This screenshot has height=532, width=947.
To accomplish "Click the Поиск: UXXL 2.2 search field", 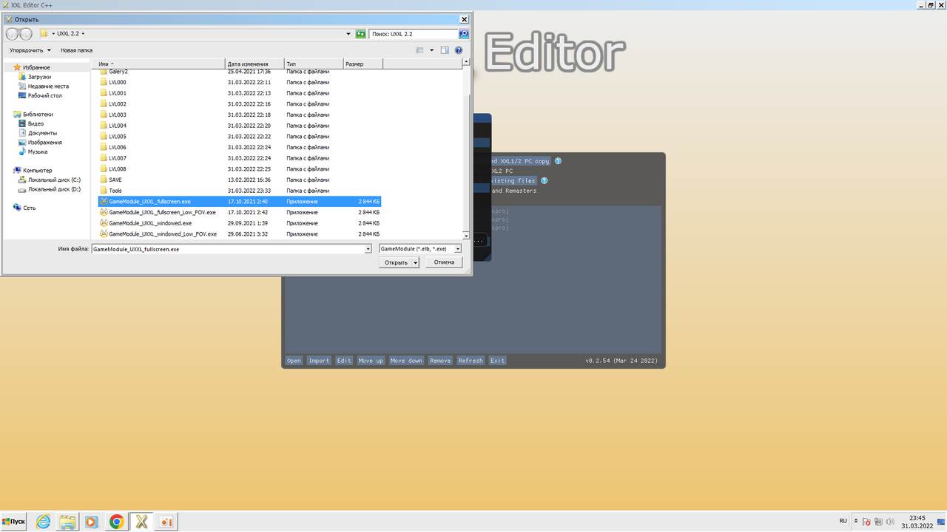I will coord(414,34).
